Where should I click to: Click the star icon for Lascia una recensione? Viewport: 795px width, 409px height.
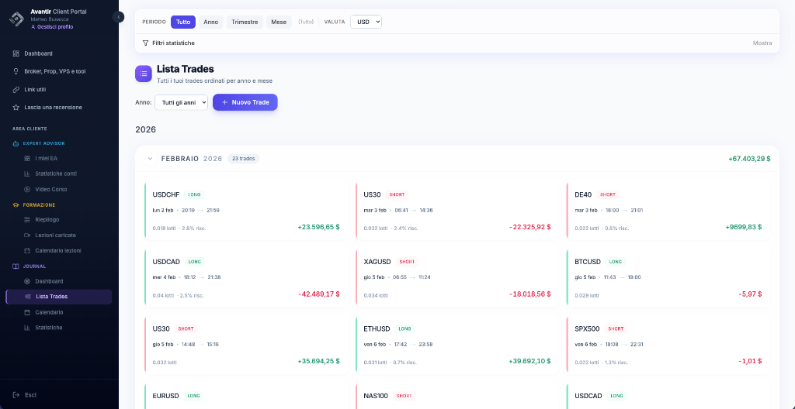[16, 108]
